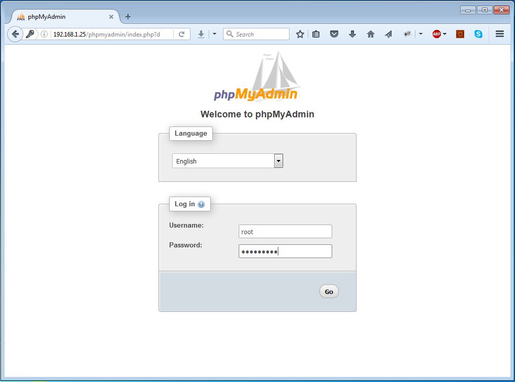Expand the Adblock Plus dropdown arrow
Screen dimensions: 515x382
click(445, 34)
